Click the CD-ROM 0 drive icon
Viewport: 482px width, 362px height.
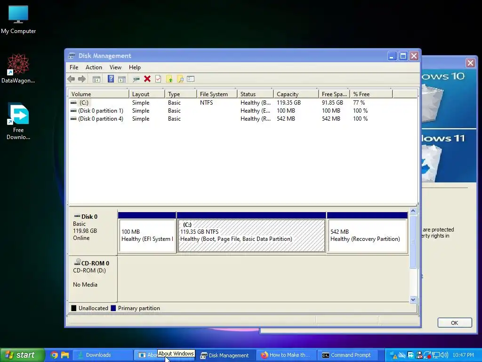pyautogui.click(x=77, y=262)
